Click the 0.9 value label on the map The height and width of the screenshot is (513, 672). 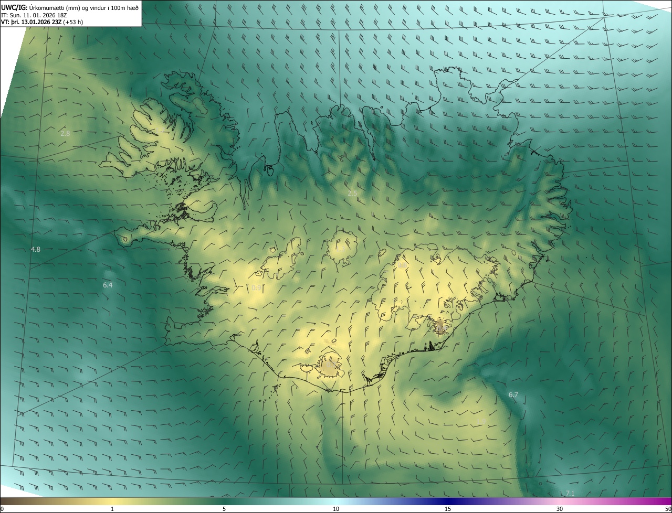(256, 288)
